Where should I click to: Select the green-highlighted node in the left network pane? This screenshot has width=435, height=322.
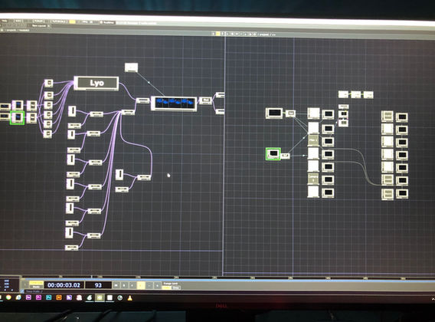[x=18, y=117]
